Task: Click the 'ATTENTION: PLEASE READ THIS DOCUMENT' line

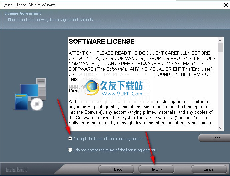Action: [139, 53]
